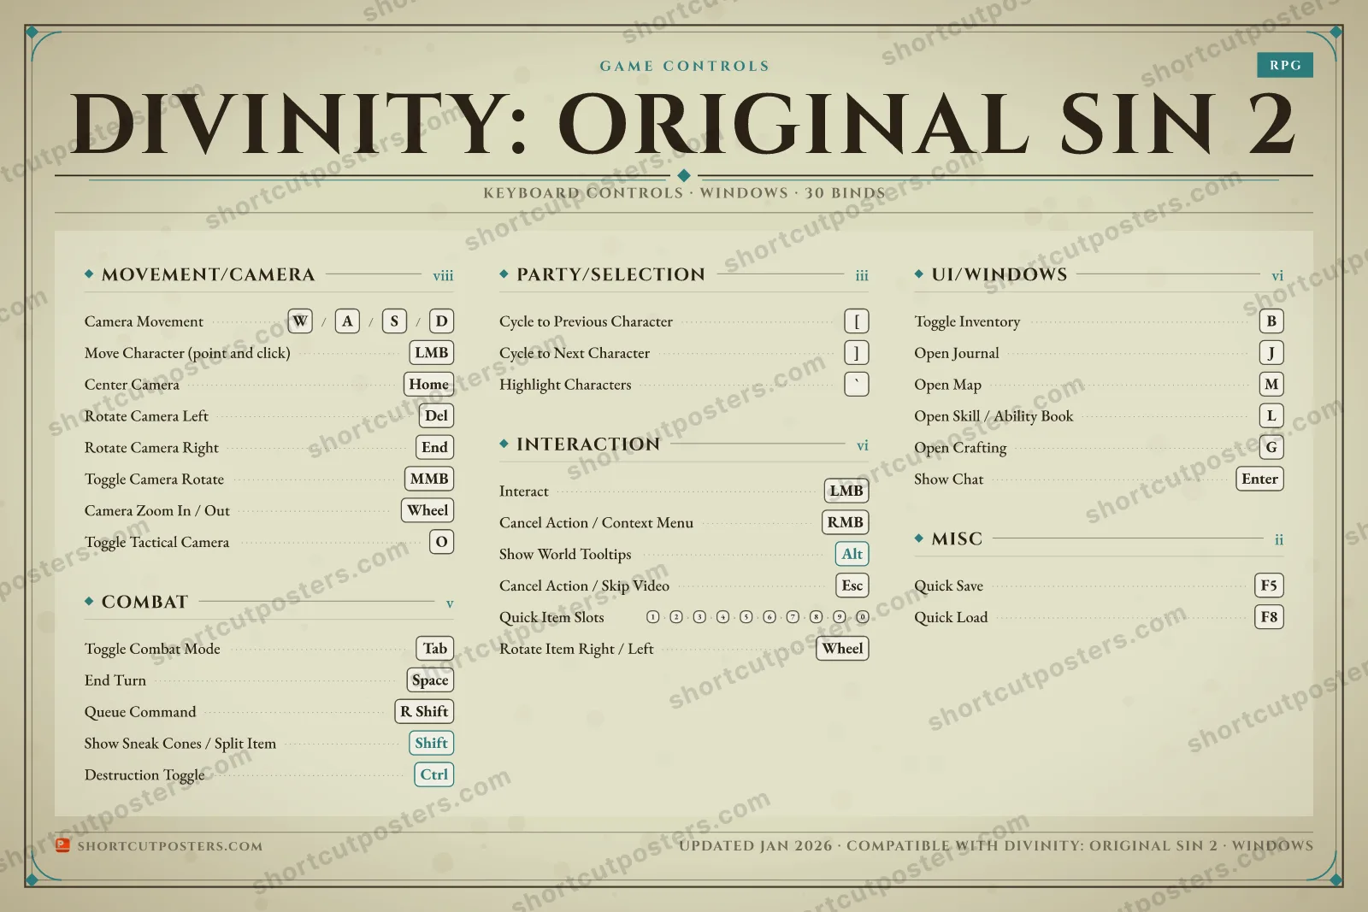1368x912 pixels.
Task: Click the F8 key for Quick Load
Action: [1270, 617]
